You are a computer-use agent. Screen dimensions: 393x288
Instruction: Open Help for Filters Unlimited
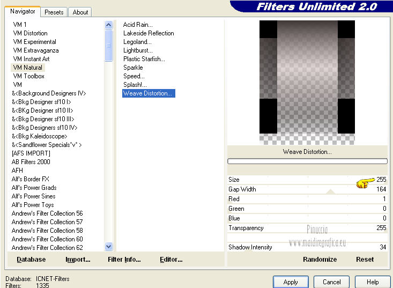pyautogui.click(x=373, y=282)
